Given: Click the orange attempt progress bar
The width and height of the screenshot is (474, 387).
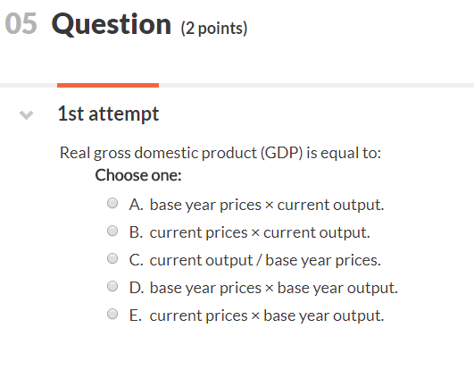Looking at the screenshot, I should (108, 85).
